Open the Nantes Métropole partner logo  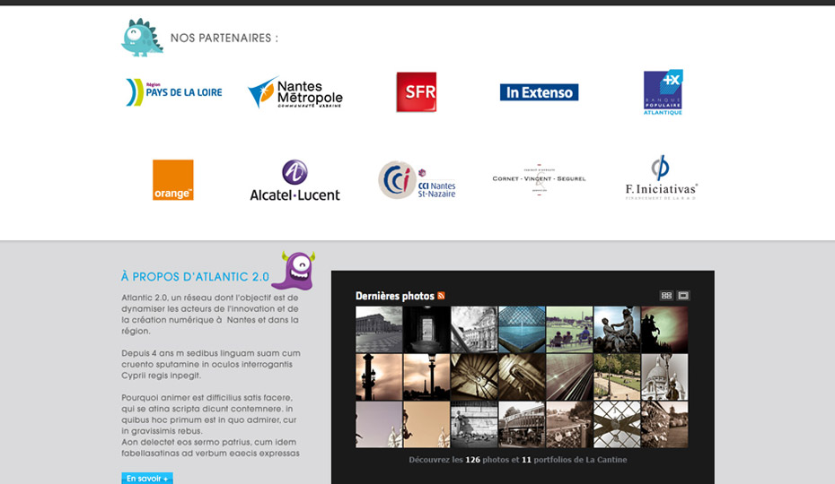tap(295, 92)
